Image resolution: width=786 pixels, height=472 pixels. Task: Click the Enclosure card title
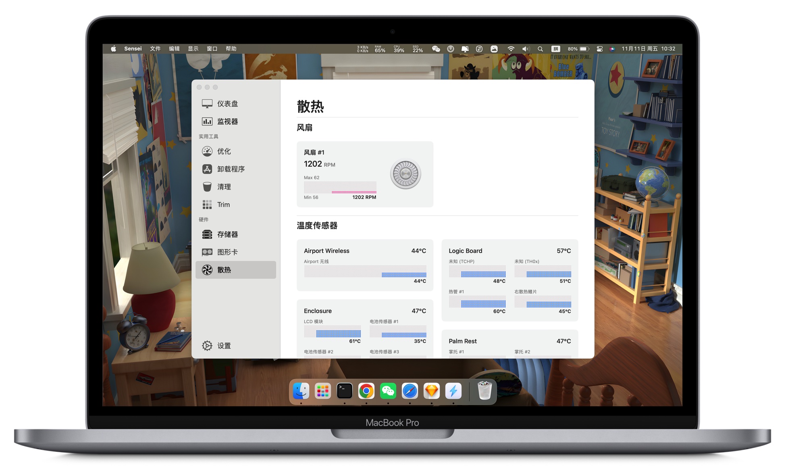pos(318,311)
